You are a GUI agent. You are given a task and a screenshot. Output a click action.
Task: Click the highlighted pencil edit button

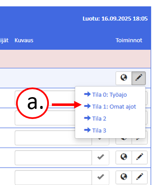click(x=139, y=78)
